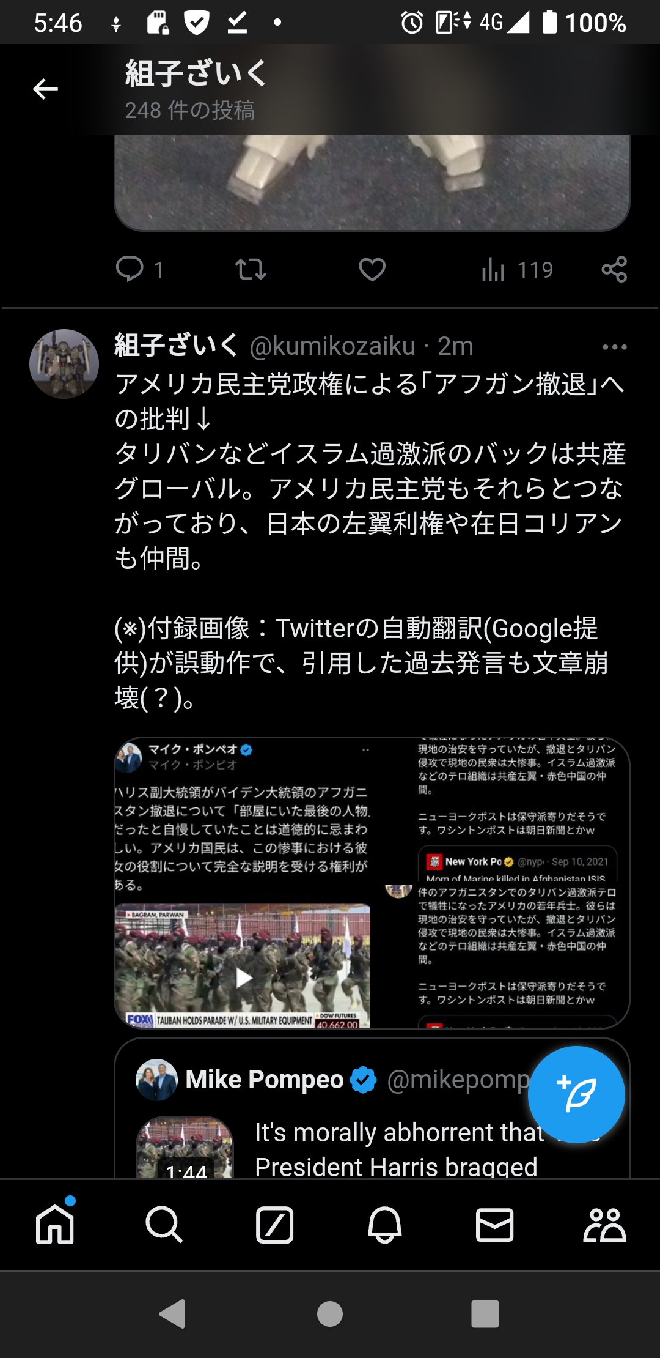Like the figure photo post

(372, 269)
